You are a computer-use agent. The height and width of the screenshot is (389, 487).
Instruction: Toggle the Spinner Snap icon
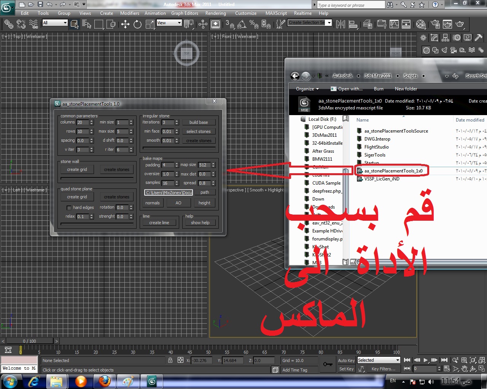(x=266, y=24)
